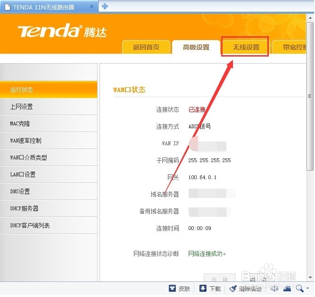Select 运行状态 in the sidebar
This screenshot has width=315, height=297.
point(49,90)
